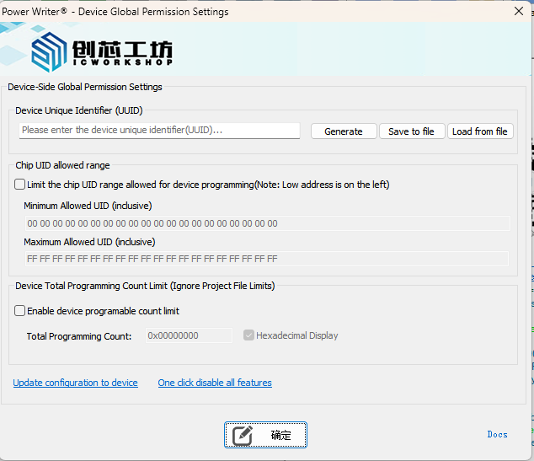Click the Maximum Allowed UID (inclusive) label
Viewport: 534px width, 461px height.
click(89, 242)
